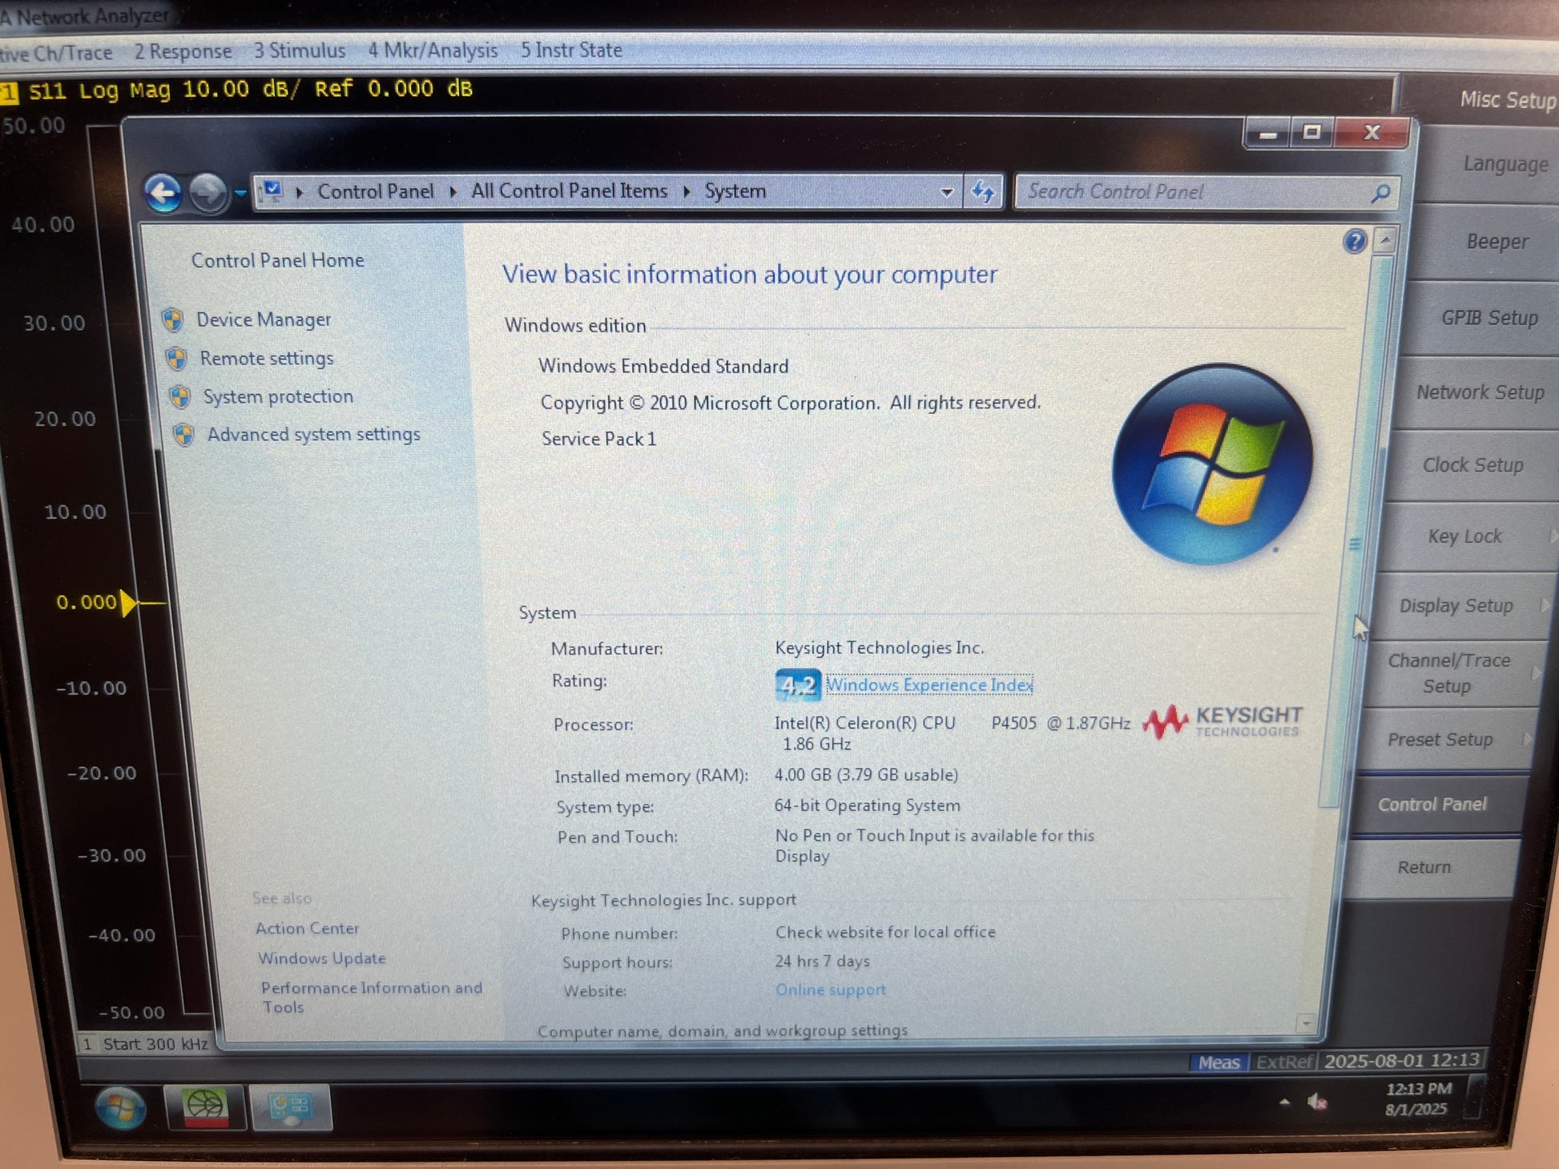Click the back navigation arrow button

[164, 192]
